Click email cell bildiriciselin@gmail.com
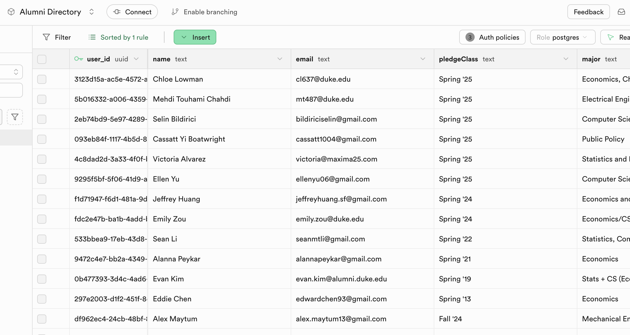The height and width of the screenshot is (335, 630). 362,119
